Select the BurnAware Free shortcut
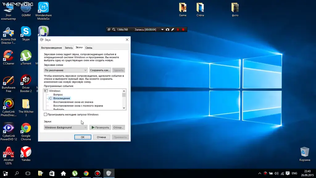Viewport: 316px width, 178px height. (x=8, y=84)
